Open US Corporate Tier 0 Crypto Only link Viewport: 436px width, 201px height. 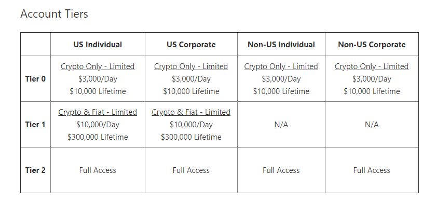[x=191, y=66]
